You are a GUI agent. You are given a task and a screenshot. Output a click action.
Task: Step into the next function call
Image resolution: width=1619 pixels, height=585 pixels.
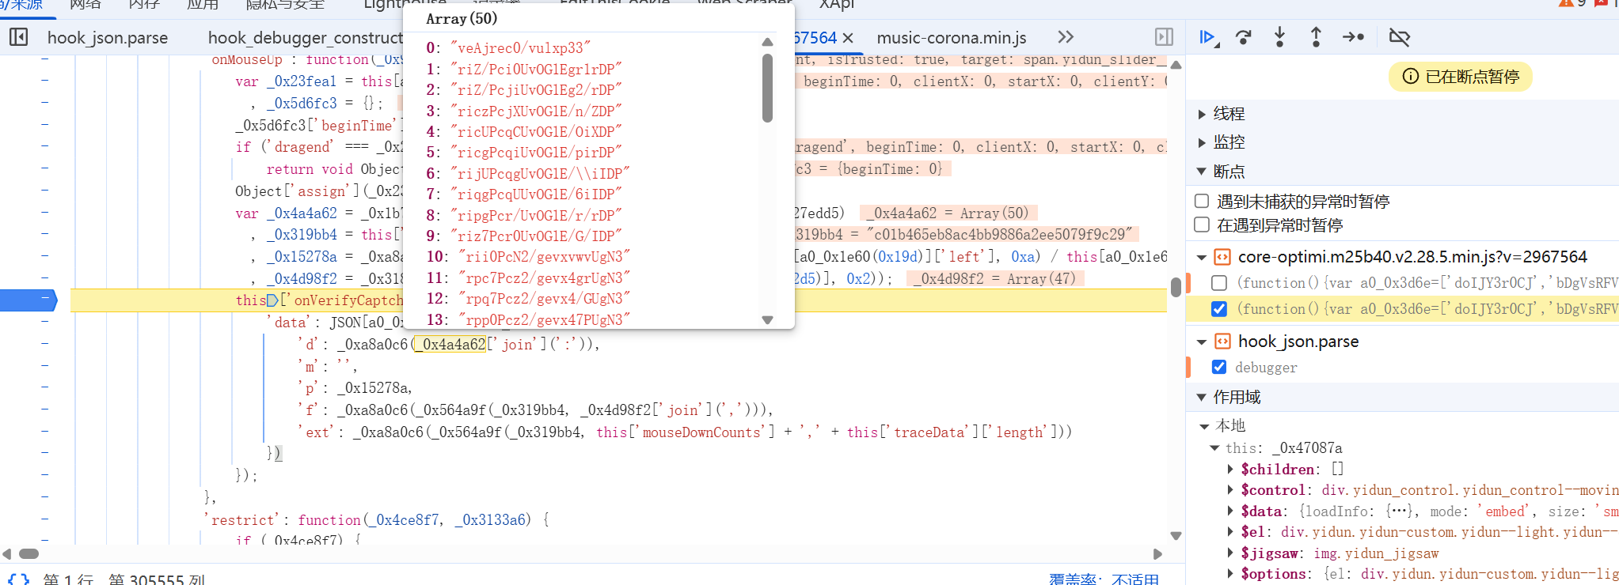pos(1279,37)
